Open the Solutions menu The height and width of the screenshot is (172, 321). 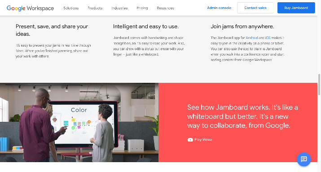71,8
